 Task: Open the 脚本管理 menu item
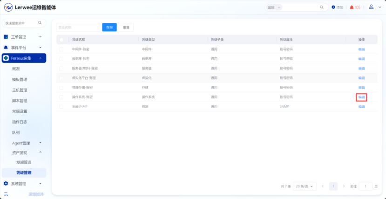(20, 101)
